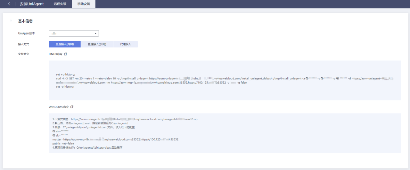Click the 安装UniAgent page title
410x170 pixels.
32,4
